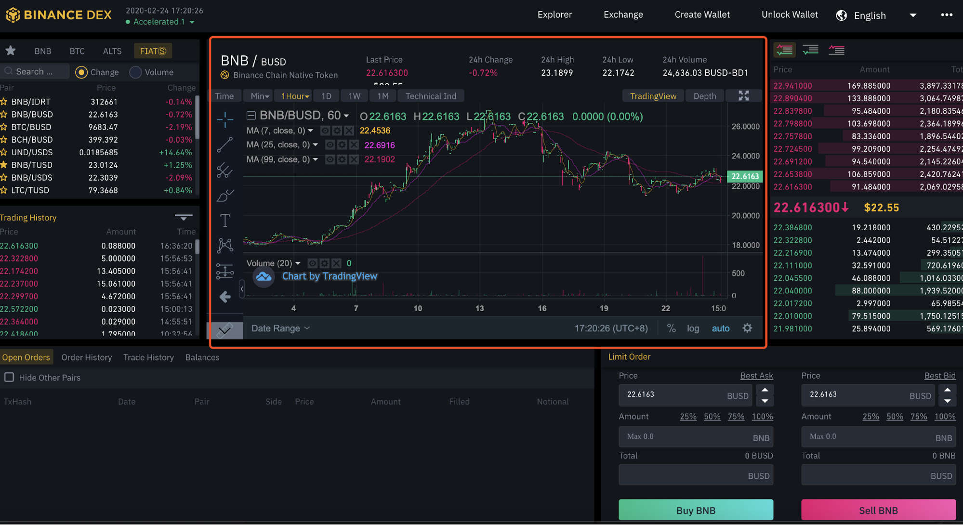Viewport: 963px width, 525px height.
Task: Collapse the drawing toolbar with side chevron
Action: pyautogui.click(x=242, y=289)
